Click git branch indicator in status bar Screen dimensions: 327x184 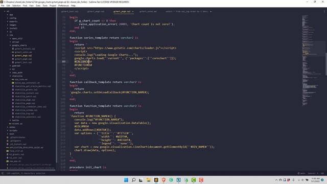pos(301,173)
